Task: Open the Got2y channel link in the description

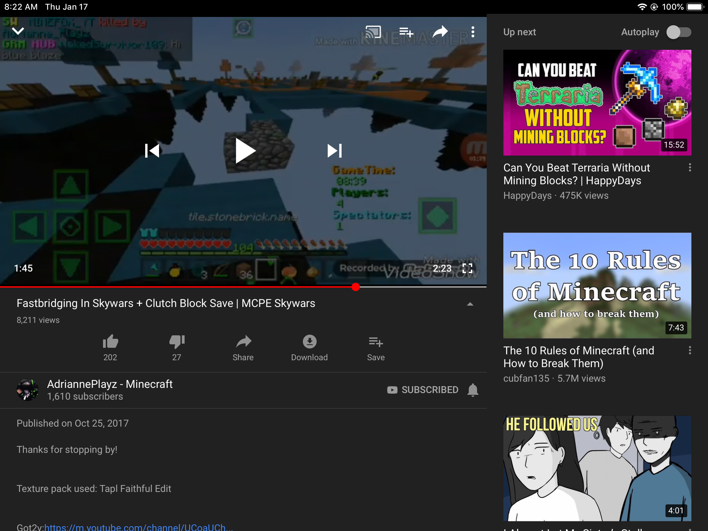Action: click(x=138, y=527)
